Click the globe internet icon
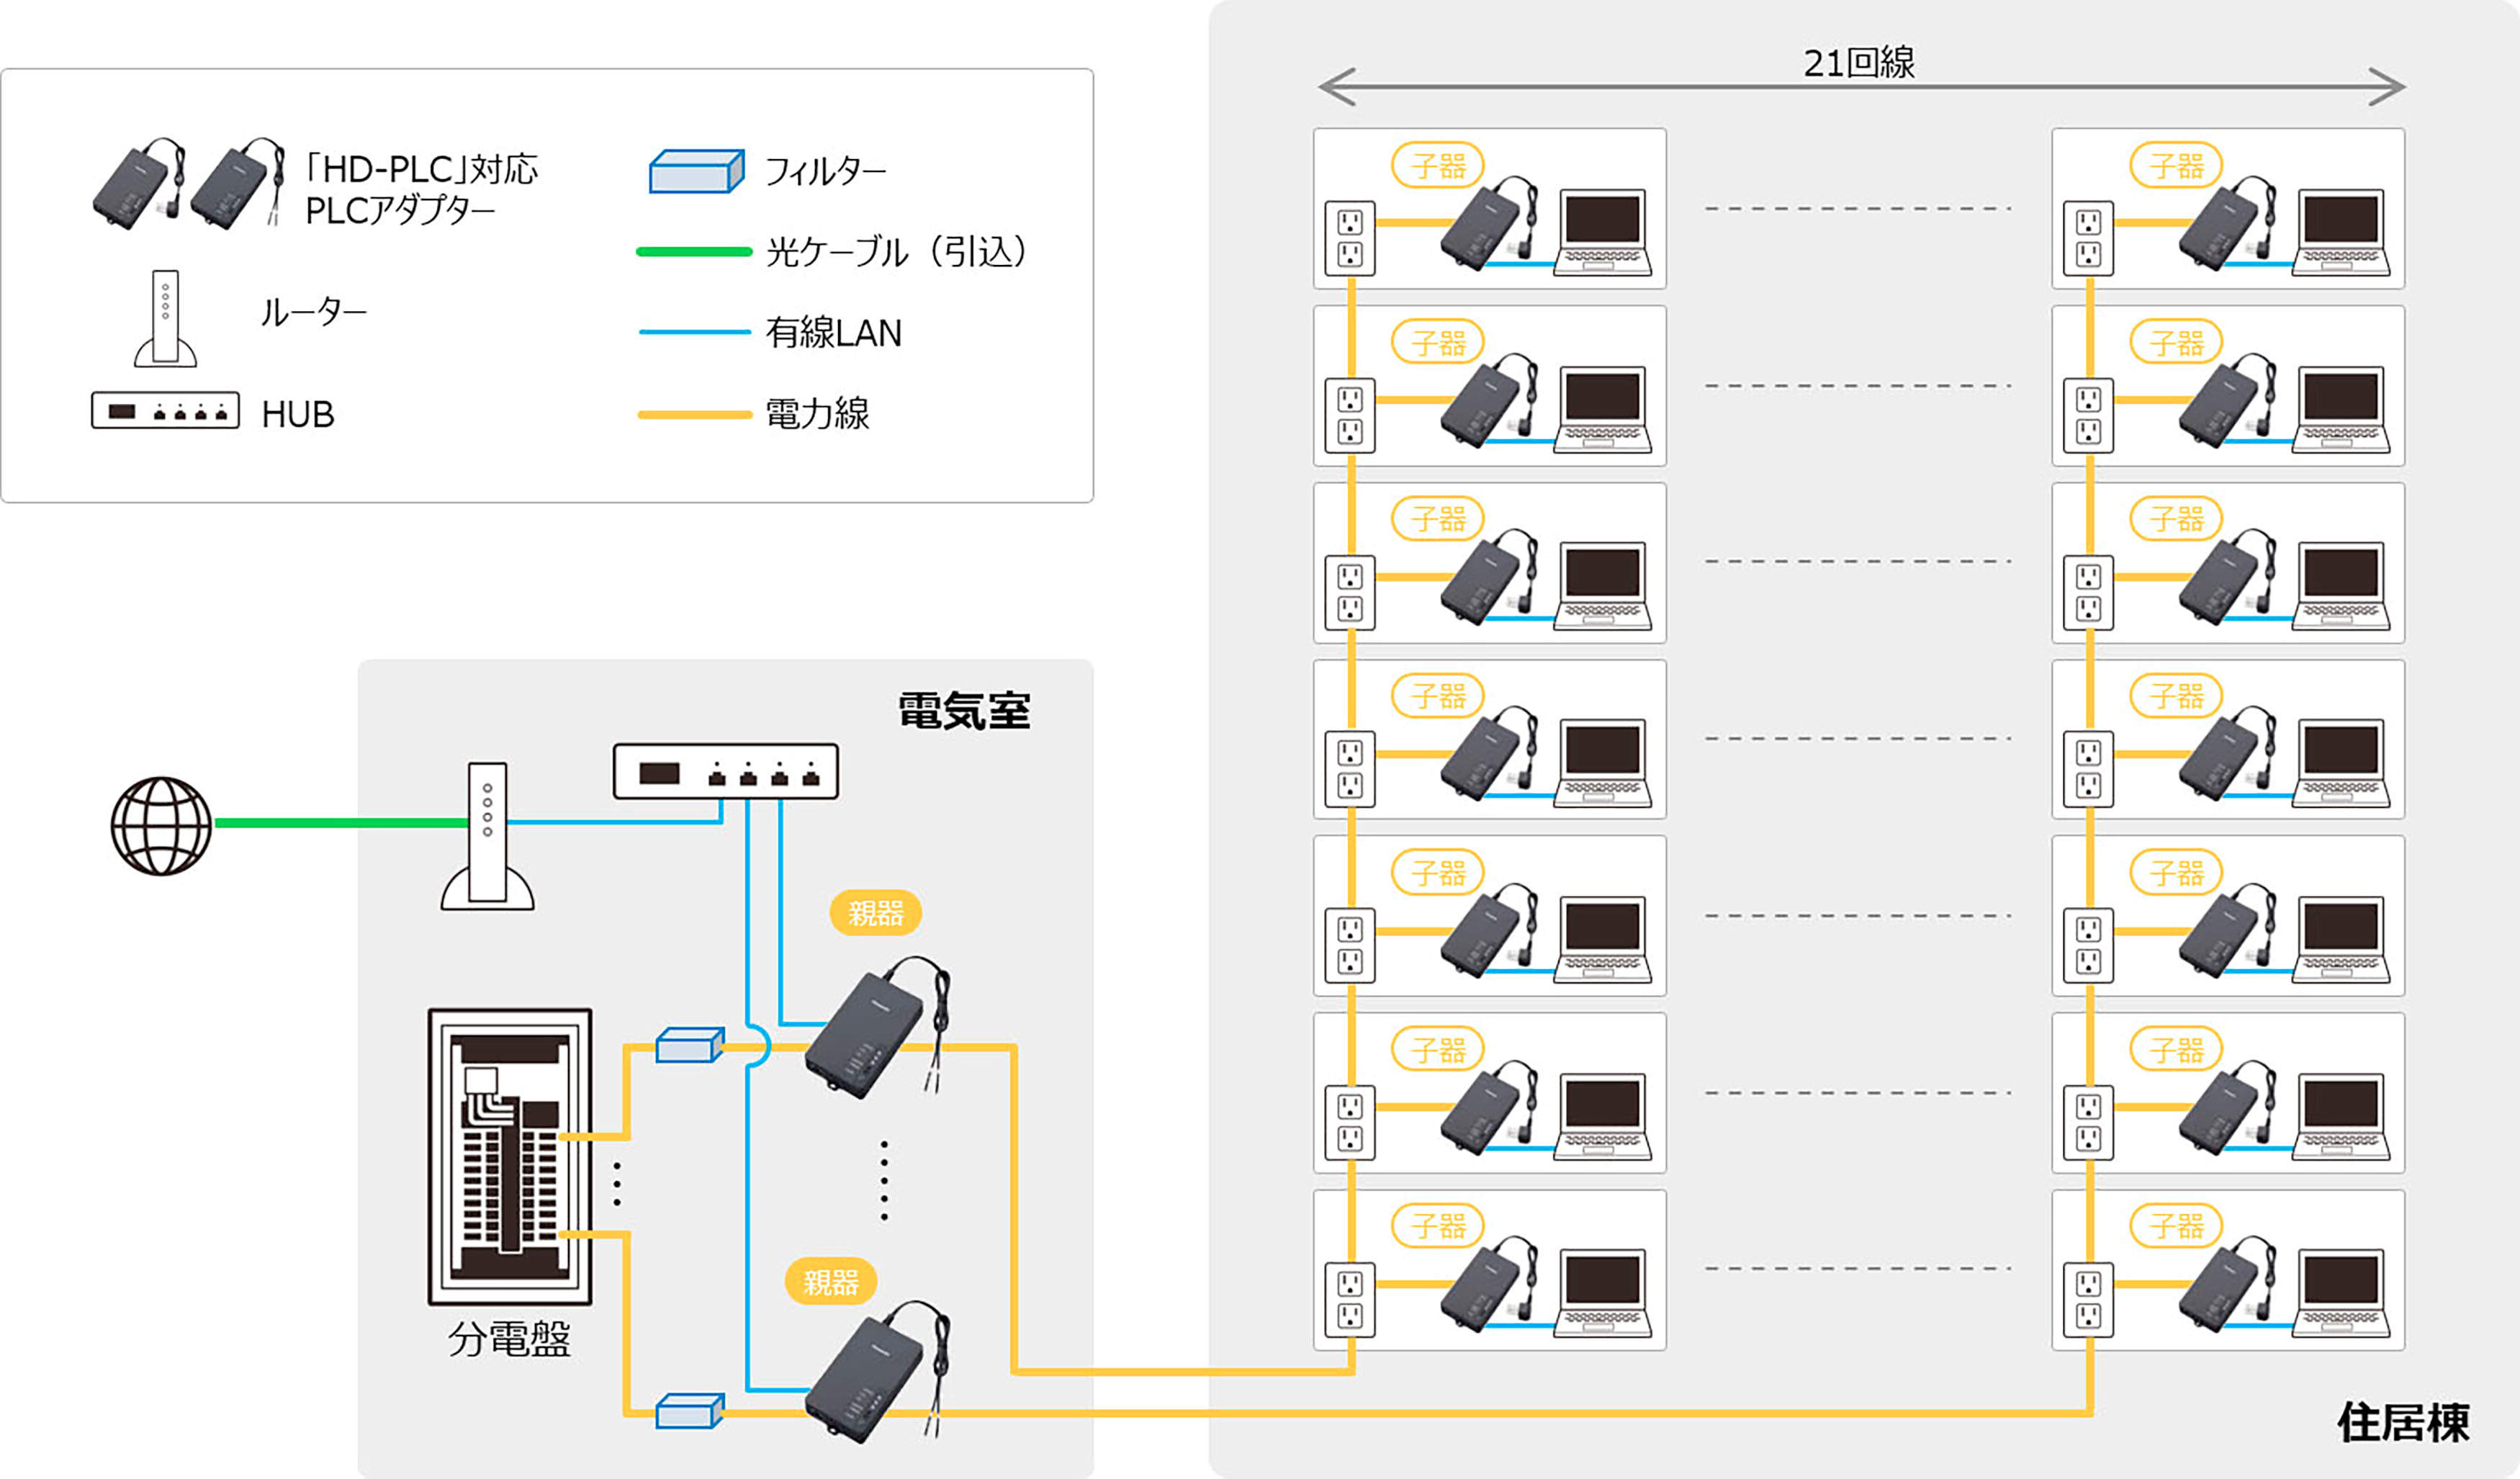This screenshot has height=1479, width=2520. [161, 826]
